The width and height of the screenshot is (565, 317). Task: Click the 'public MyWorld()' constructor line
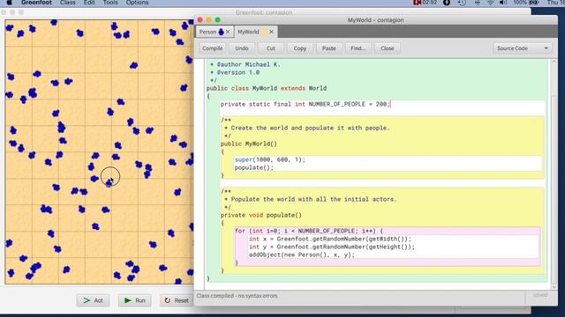coord(249,144)
